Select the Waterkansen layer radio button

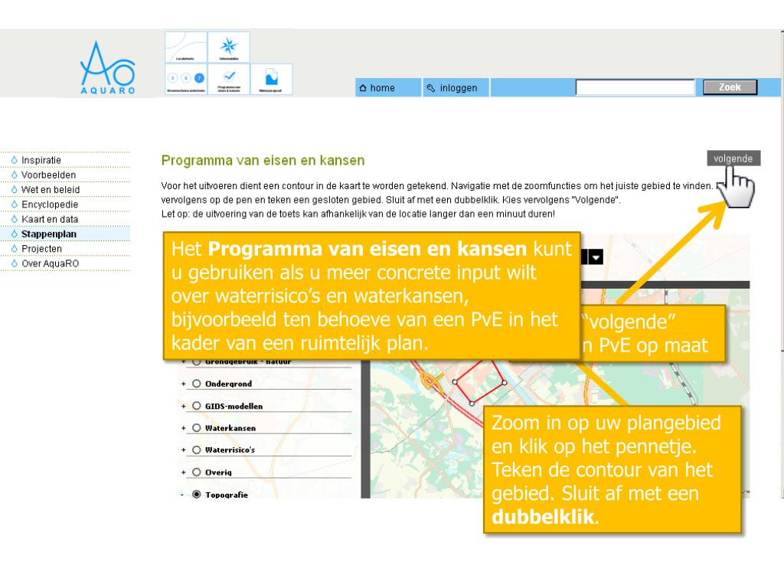click(197, 428)
